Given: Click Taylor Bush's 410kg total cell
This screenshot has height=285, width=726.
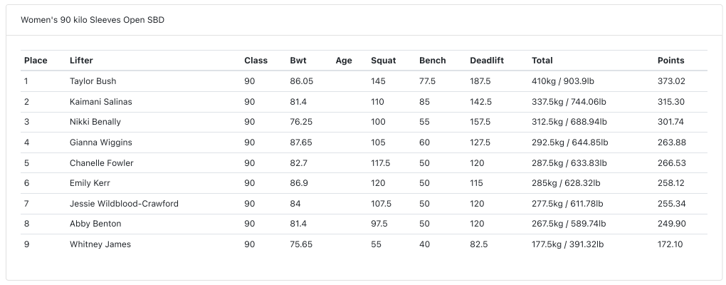Looking at the screenshot, I should (562, 81).
